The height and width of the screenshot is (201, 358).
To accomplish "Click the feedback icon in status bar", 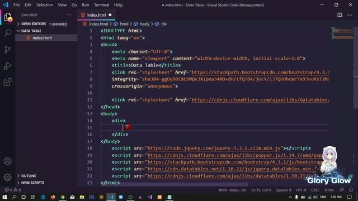I will [342, 190].
